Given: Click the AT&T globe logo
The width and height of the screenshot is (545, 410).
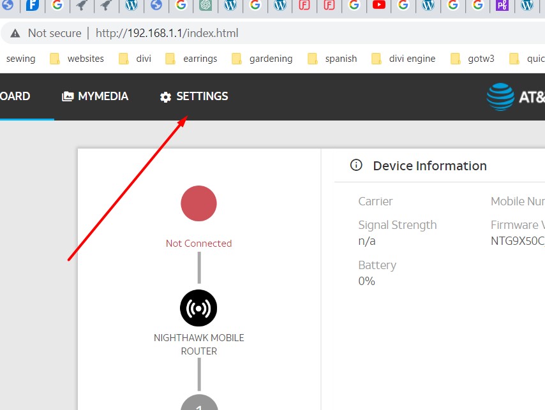Looking at the screenshot, I should tap(500, 97).
